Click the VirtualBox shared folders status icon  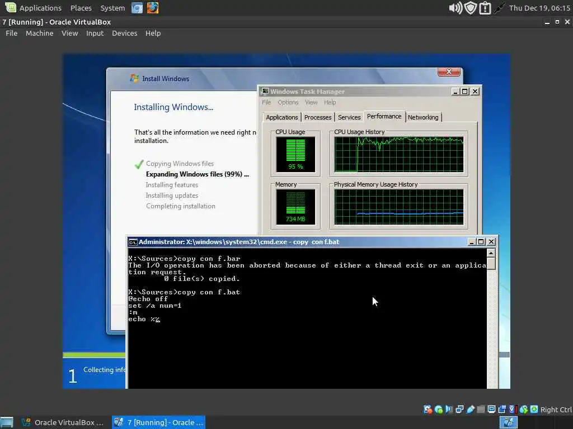[x=481, y=409]
